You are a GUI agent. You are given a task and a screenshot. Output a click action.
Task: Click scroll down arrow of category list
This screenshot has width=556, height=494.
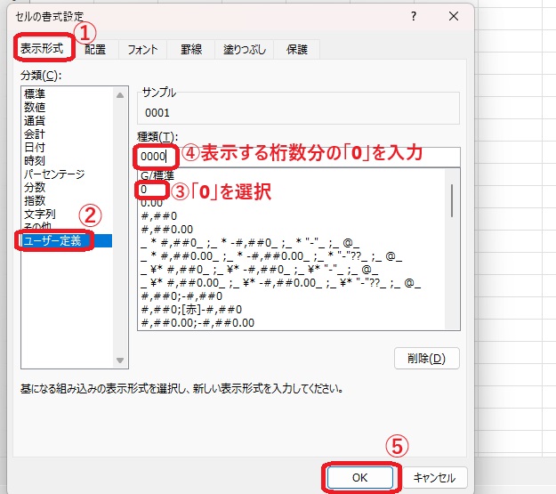click(121, 360)
